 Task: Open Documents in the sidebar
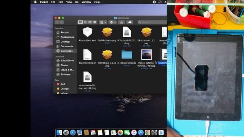(x=65, y=46)
